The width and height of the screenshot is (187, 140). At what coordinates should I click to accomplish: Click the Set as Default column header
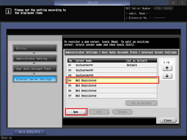click(x=141, y=61)
